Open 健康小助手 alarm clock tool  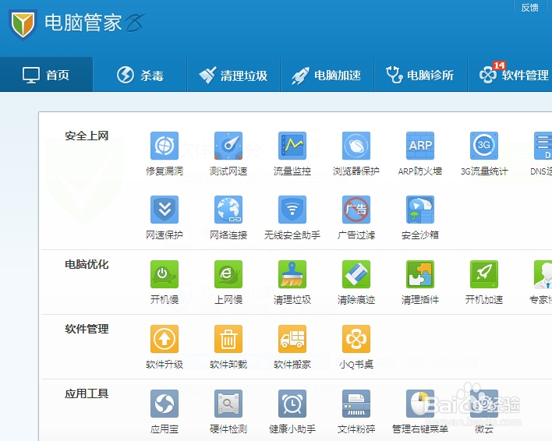click(292, 404)
